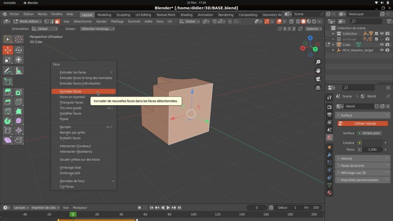Select the Measure tool
Screen dimensions: 393x221
point(18,71)
